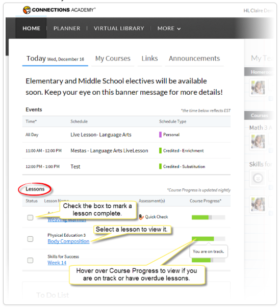Click the purple Personal schedule type marker

click(x=160, y=134)
